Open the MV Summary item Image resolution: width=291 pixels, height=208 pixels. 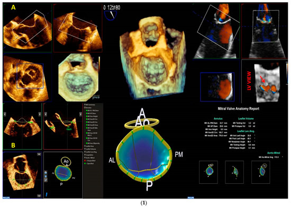(90, 105)
